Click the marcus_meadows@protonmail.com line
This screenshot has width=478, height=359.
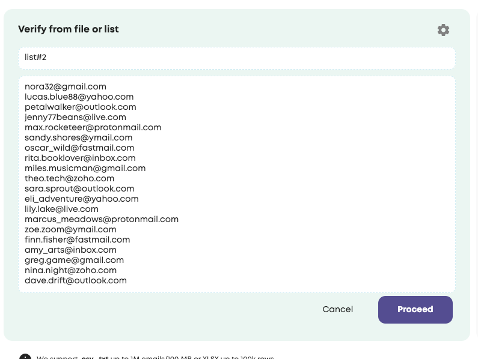(102, 220)
